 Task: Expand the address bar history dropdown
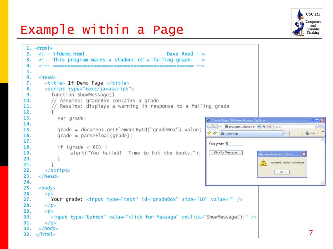click(259, 127)
